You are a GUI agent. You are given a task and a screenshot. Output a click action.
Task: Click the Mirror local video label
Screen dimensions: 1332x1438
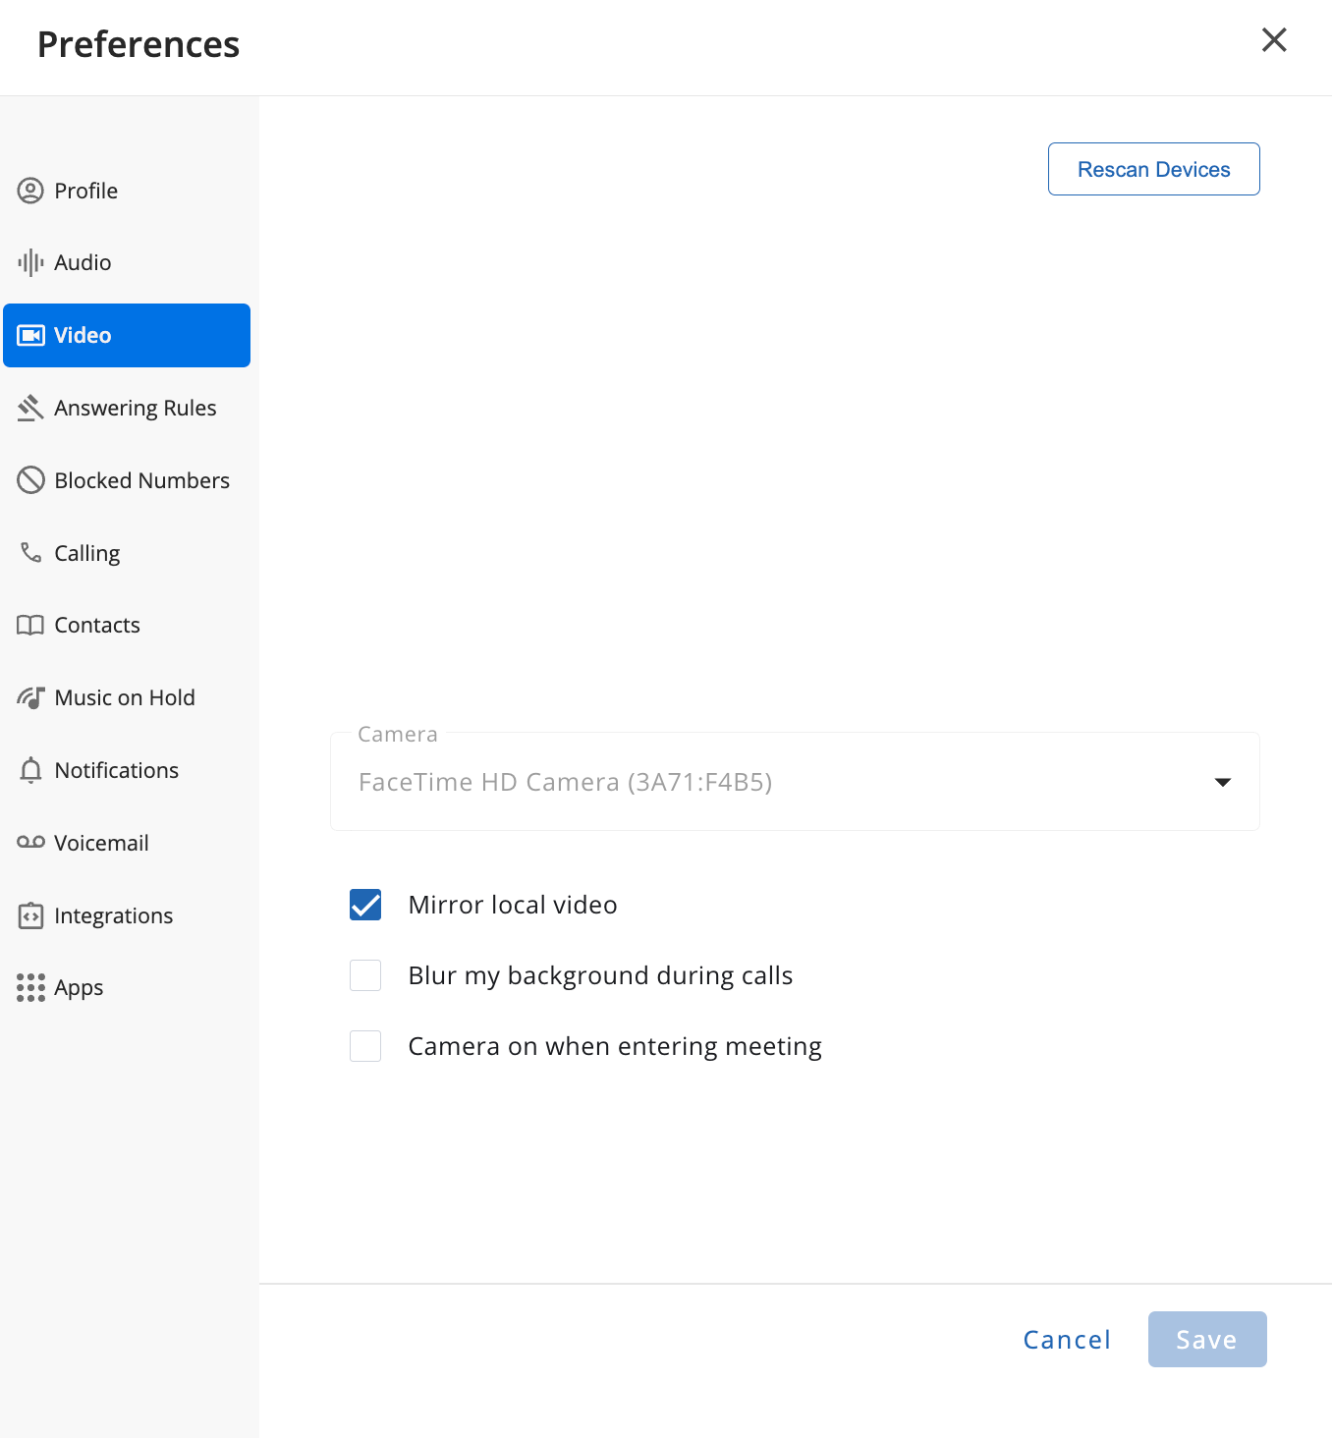513,905
